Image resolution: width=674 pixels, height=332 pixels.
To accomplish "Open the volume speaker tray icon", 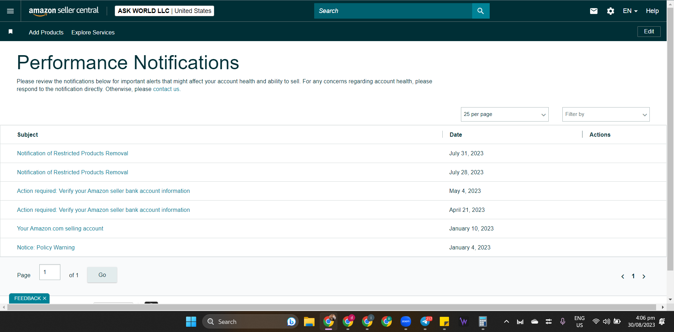I will pos(606,321).
